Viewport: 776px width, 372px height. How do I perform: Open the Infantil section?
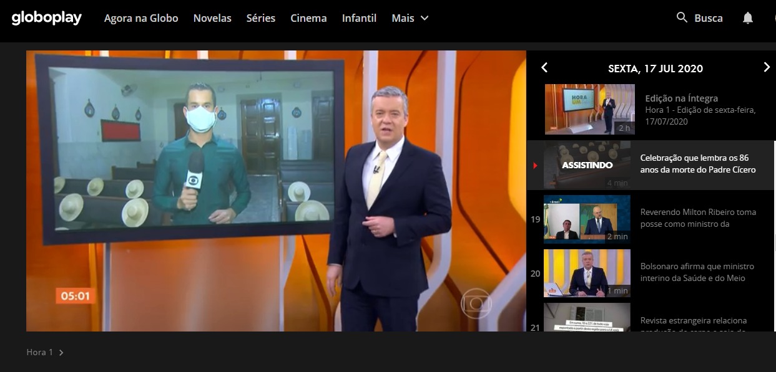pos(359,18)
